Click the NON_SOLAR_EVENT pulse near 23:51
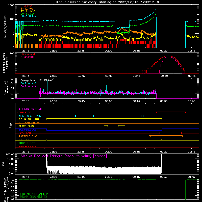Screen dimensions: 202x202 [93, 115]
